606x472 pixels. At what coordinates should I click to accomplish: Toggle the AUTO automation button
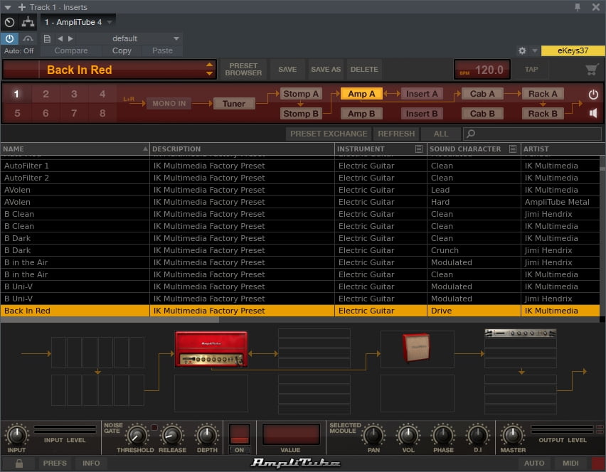[x=534, y=463]
